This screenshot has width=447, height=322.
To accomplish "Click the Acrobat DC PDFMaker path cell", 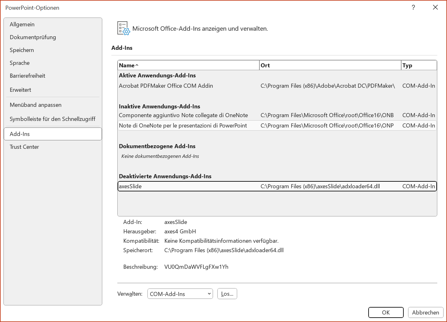I will coord(328,86).
